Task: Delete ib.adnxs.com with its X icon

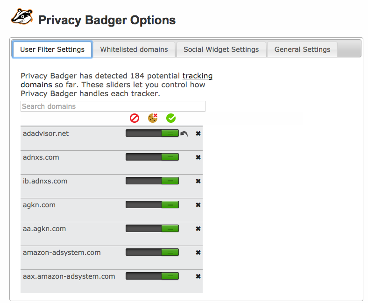Action: pyautogui.click(x=198, y=181)
